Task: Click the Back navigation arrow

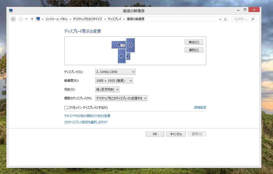Action: [x=13, y=19]
